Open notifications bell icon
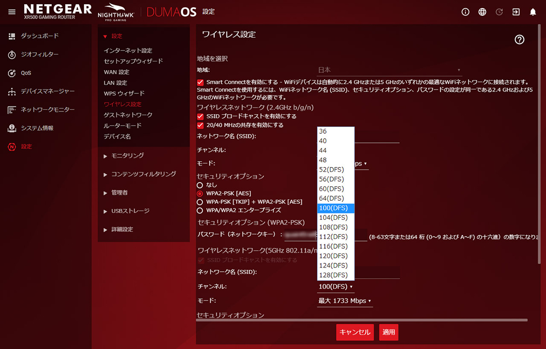The width and height of the screenshot is (546, 349). coord(533,12)
